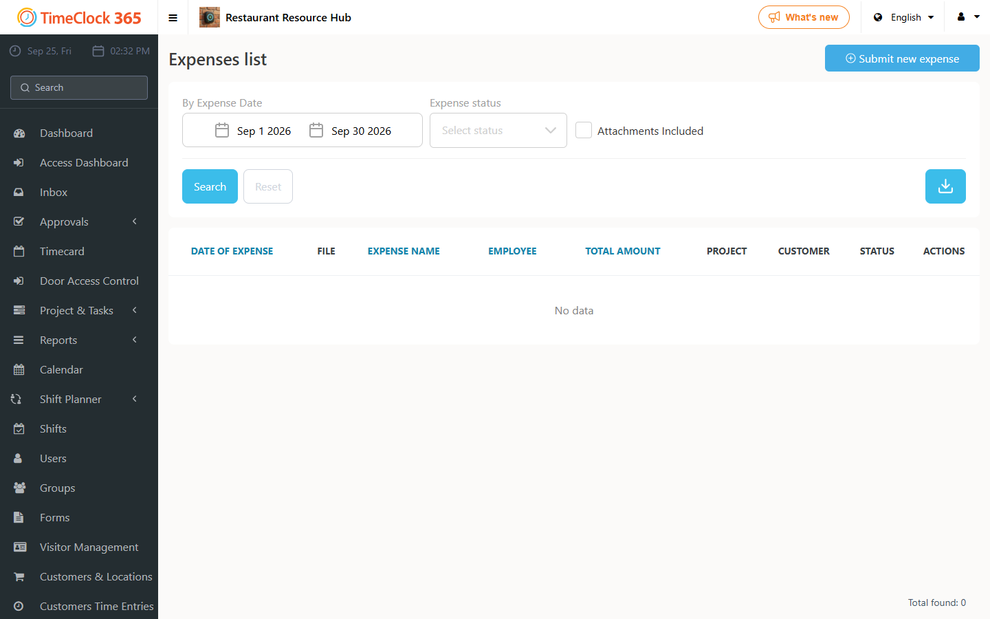Click the Customers & Locations cart icon

click(19, 577)
